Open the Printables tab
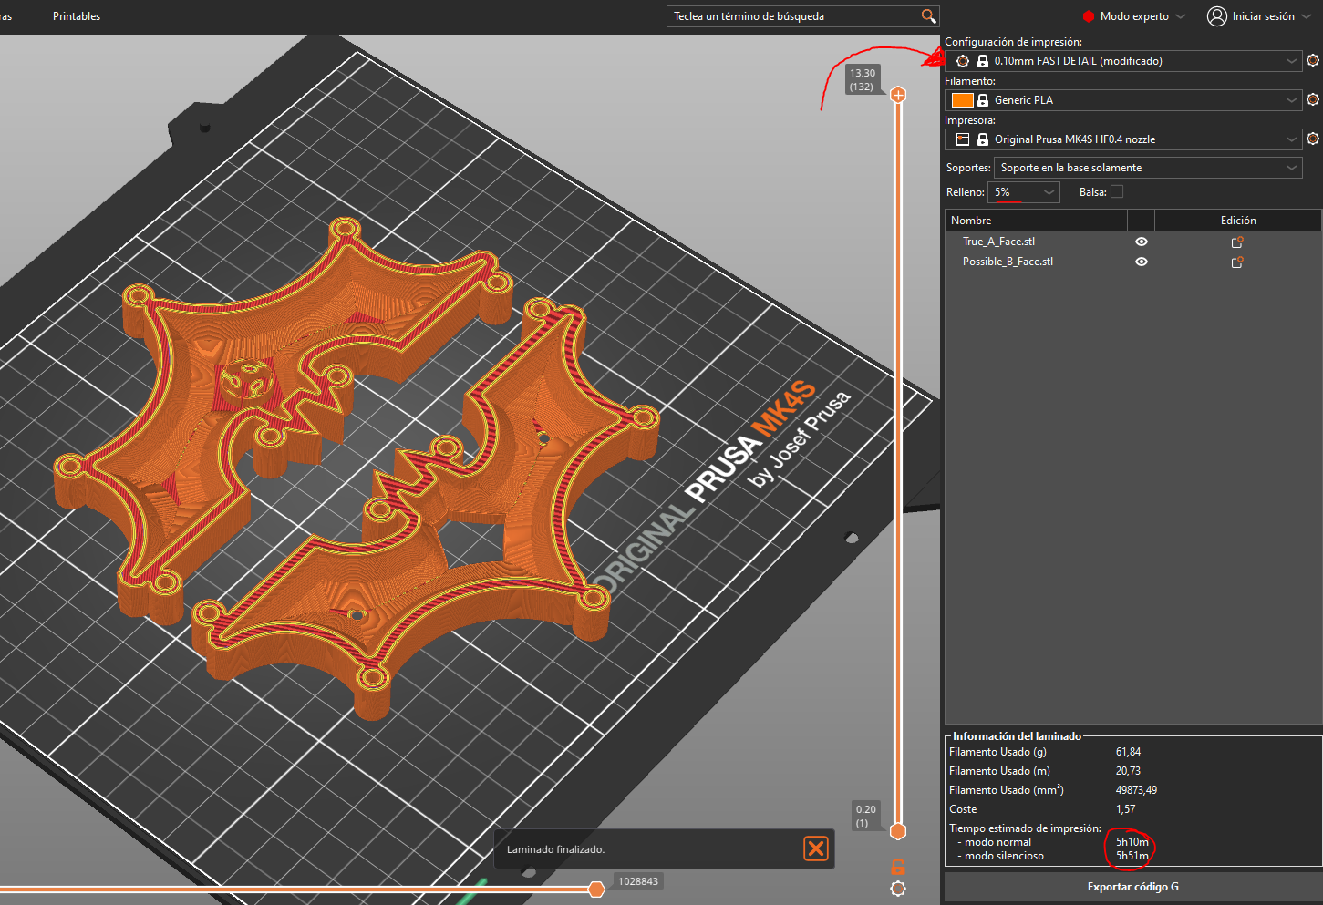 77,16
